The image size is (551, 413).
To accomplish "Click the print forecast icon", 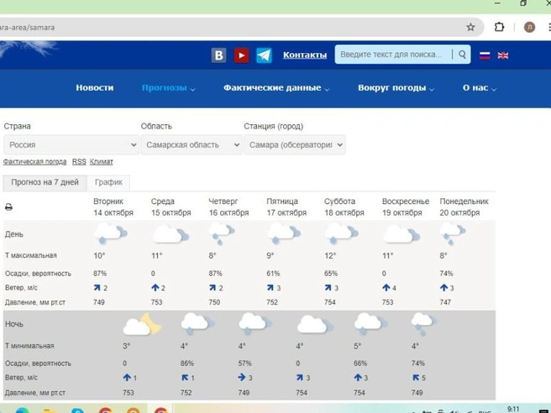I will coord(8,207).
